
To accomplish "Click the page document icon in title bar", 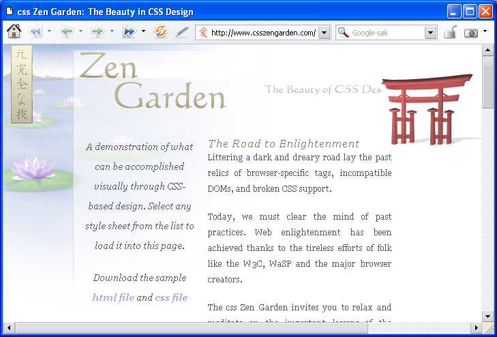I will pyautogui.click(x=10, y=12).
